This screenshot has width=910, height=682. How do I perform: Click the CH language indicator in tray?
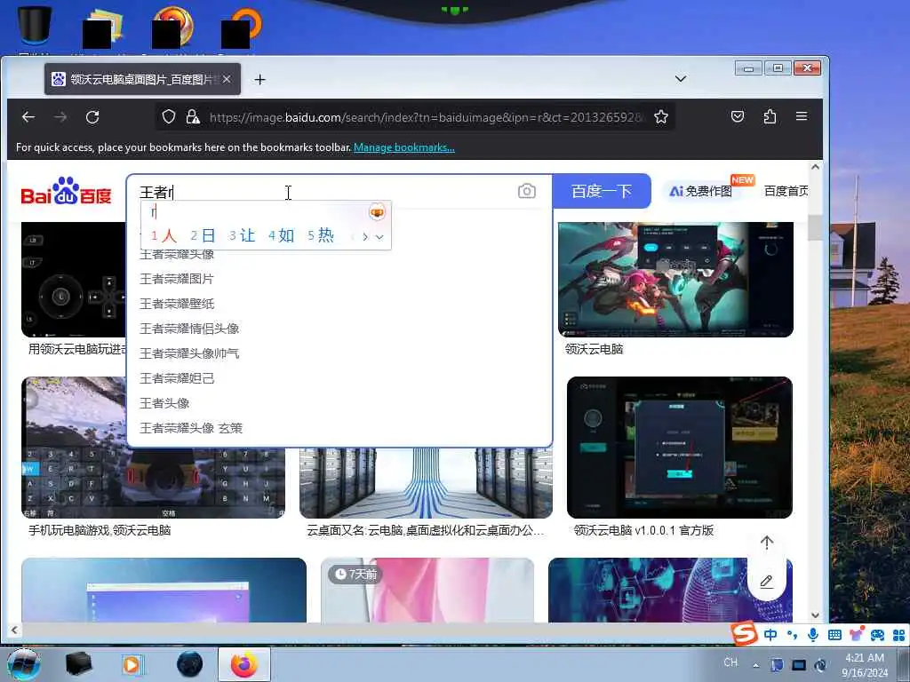tap(730, 662)
